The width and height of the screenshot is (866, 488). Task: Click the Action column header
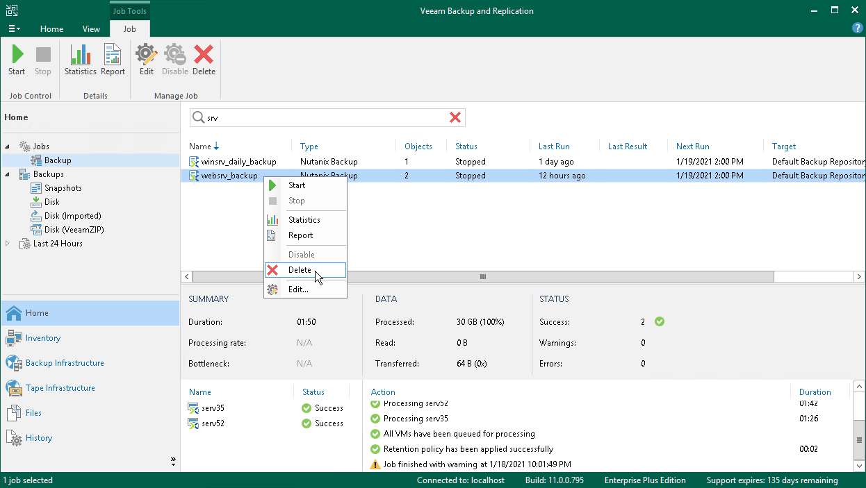coord(383,392)
